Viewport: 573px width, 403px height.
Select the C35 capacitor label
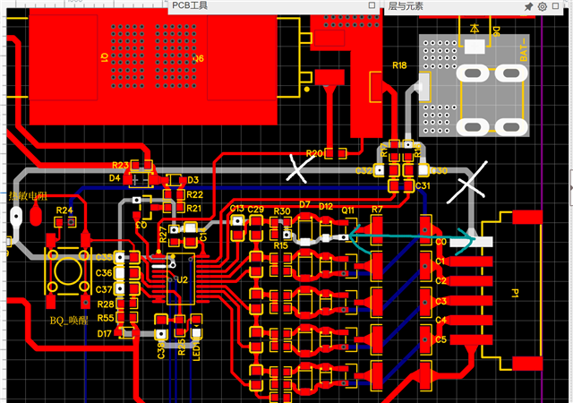104,257
